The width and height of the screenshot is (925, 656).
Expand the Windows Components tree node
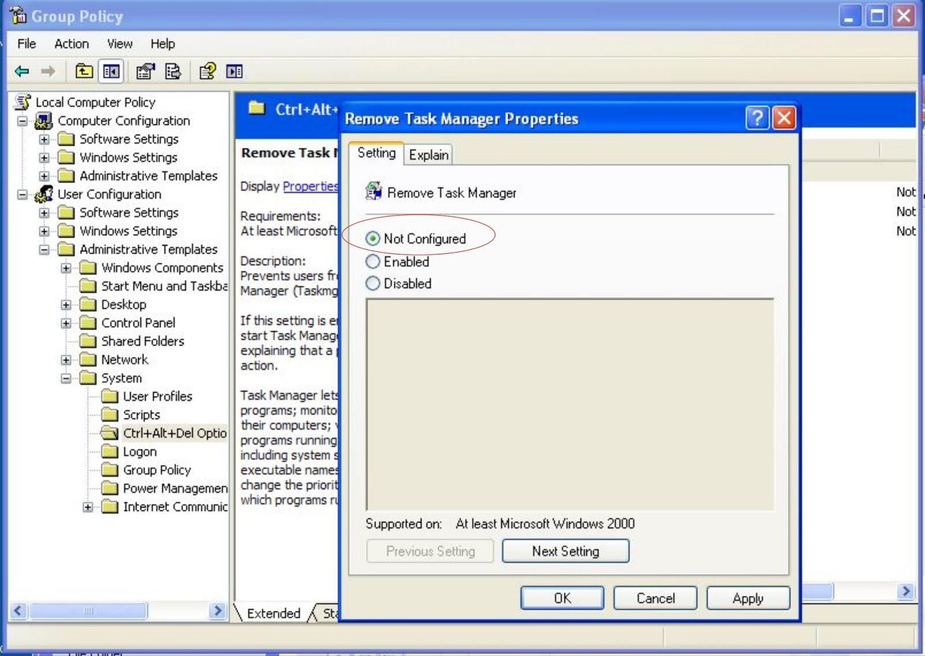66,268
